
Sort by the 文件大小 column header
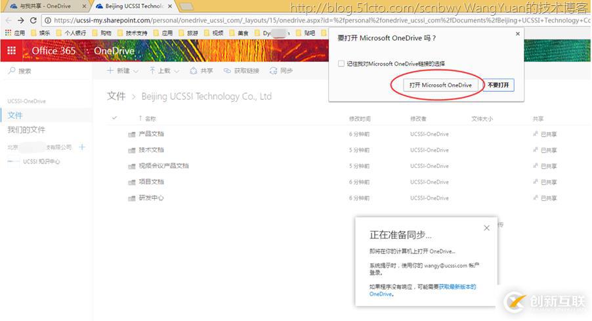(482, 119)
